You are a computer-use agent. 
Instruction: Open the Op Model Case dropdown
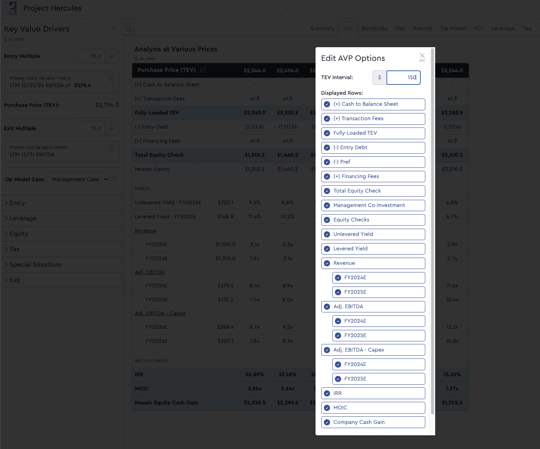pos(78,179)
